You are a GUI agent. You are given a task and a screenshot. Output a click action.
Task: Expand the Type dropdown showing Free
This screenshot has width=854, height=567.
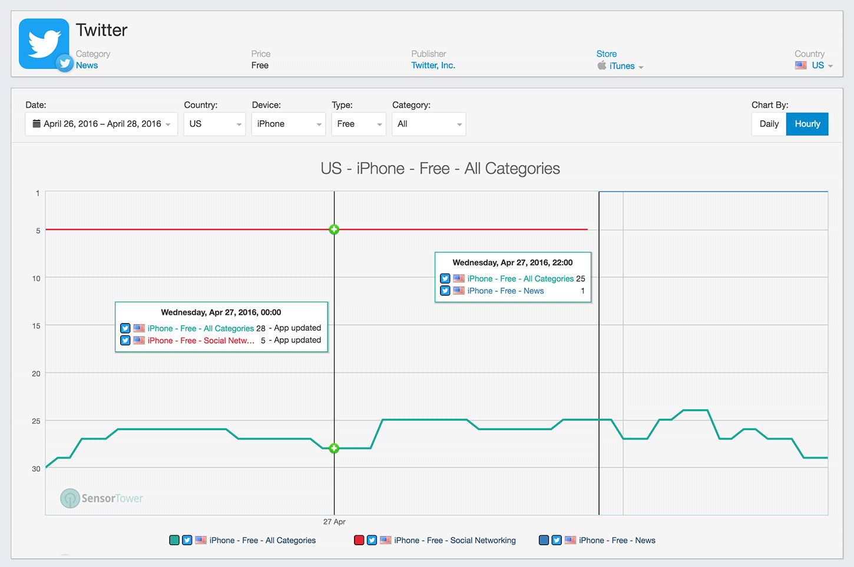click(x=359, y=124)
